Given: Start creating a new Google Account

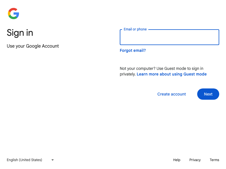Looking at the screenshot, I should [x=171, y=94].
